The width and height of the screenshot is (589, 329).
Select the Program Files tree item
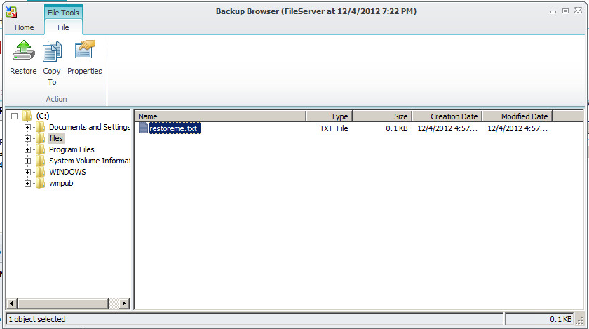point(72,149)
